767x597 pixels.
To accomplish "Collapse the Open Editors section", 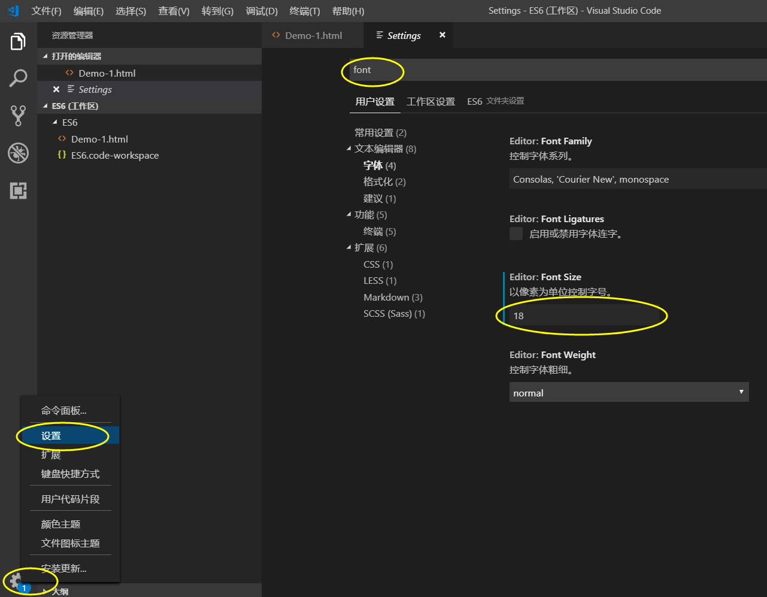I will tap(46, 56).
